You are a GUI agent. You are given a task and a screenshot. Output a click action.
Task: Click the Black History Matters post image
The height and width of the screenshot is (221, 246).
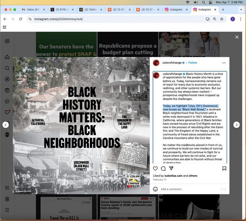(81, 126)
